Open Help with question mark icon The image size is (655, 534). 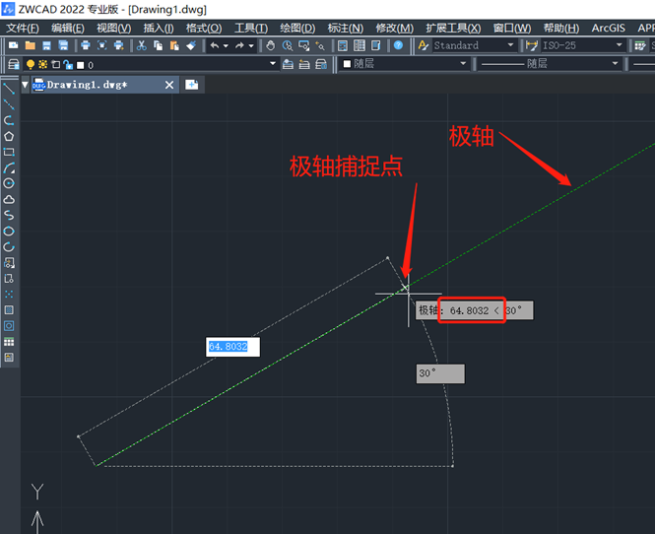(x=399, y=45)
